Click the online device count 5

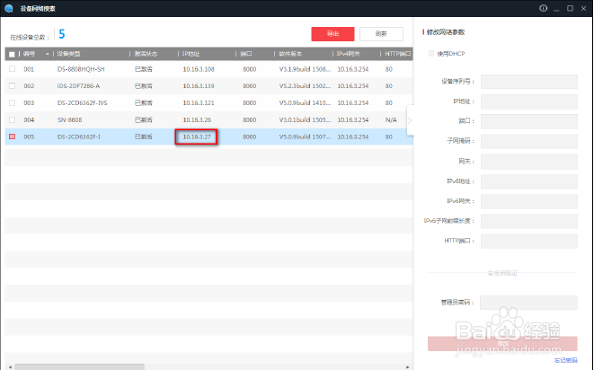62,34
